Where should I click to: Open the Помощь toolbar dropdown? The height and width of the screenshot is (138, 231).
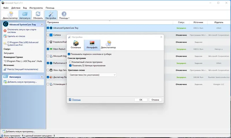point(64,15)
